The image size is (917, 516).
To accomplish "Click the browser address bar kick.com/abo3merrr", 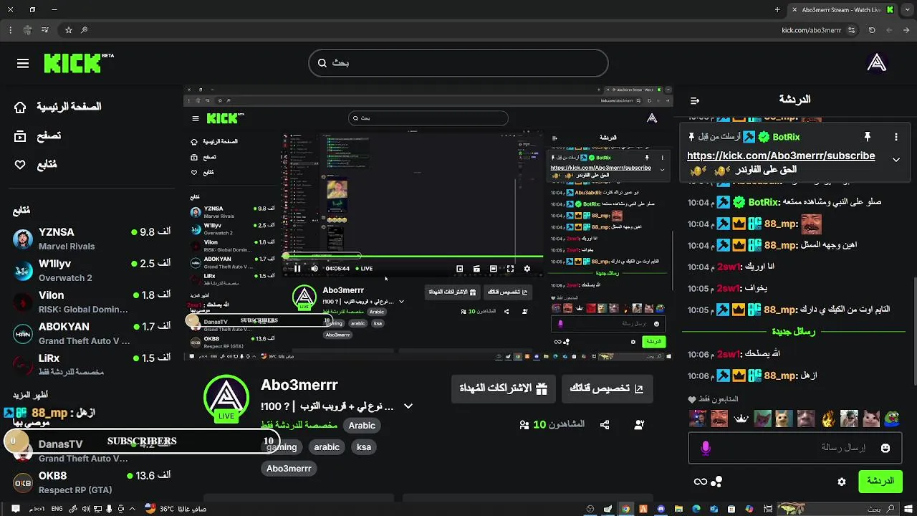I will click(x=811, y=30).
